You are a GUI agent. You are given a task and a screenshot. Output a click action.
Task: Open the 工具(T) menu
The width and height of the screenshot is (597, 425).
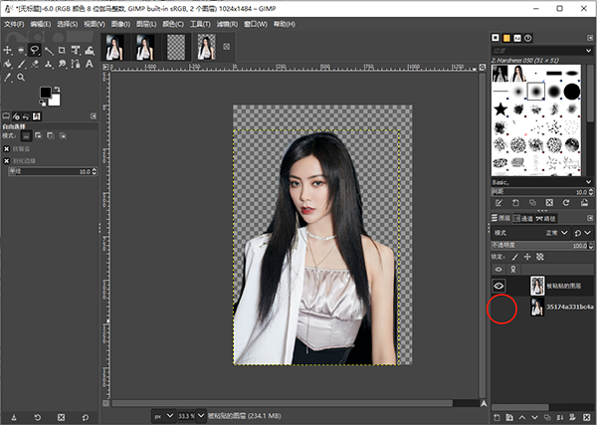[x=200, y=22]
